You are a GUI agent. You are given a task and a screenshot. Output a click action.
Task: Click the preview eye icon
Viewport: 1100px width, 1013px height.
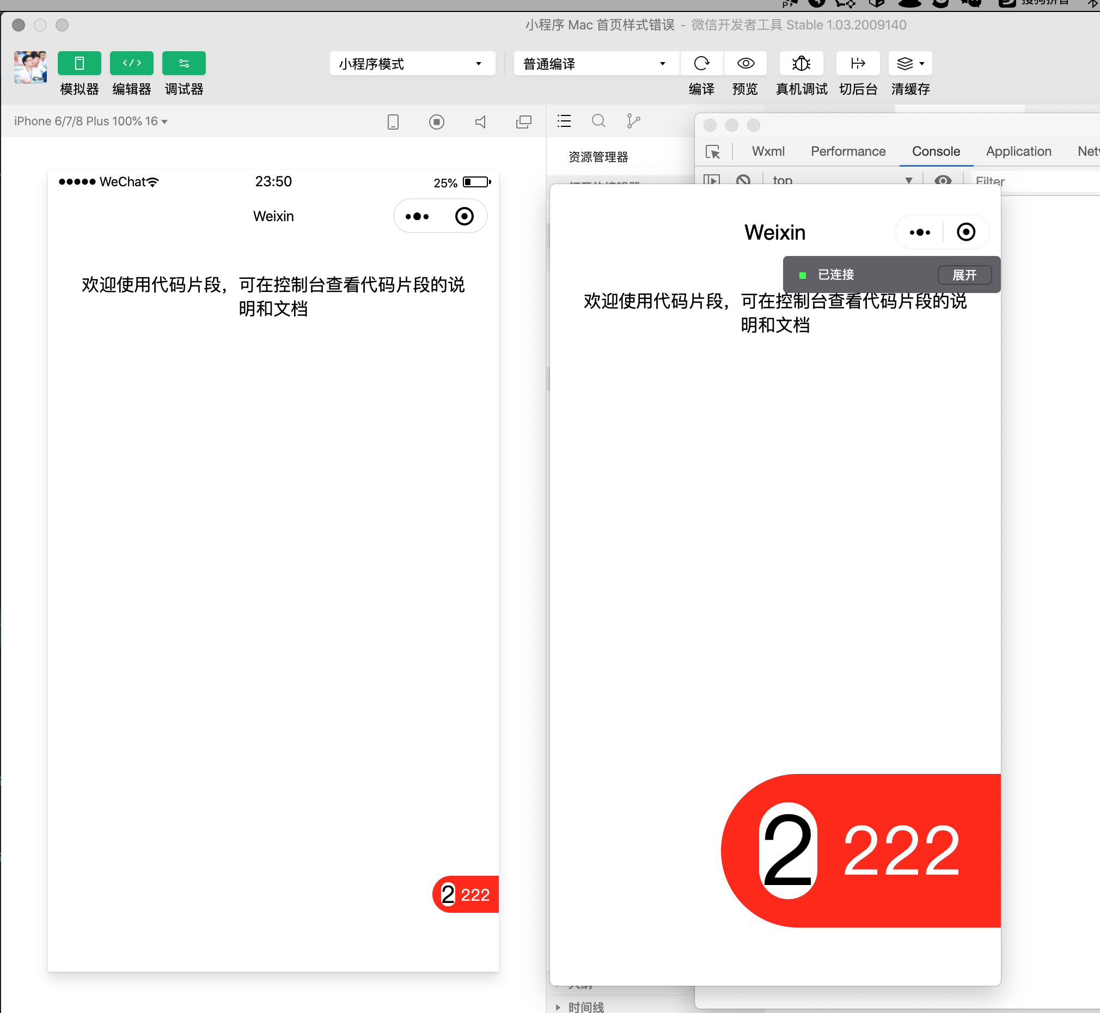pyautogui.click(x=745, y=64)
